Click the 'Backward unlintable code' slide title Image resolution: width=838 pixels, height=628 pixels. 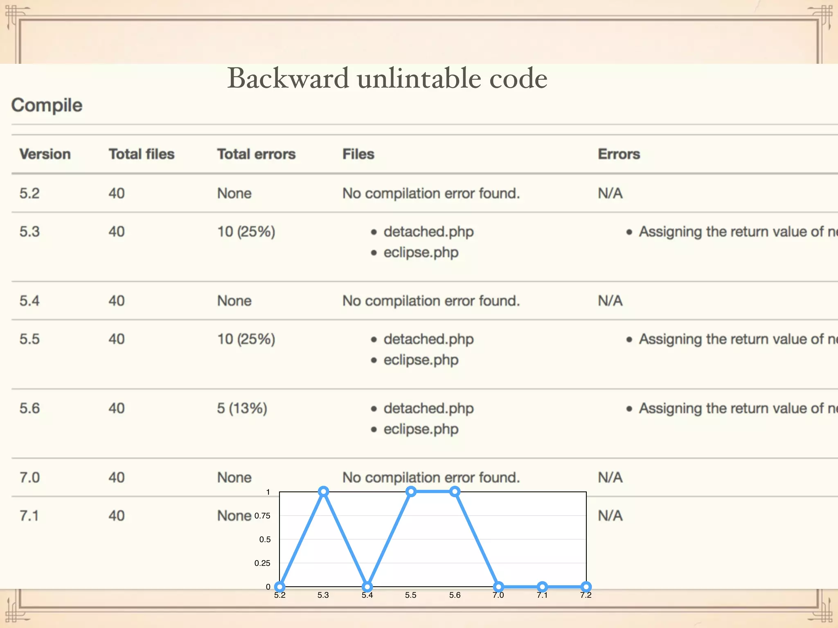pos(387,78)
